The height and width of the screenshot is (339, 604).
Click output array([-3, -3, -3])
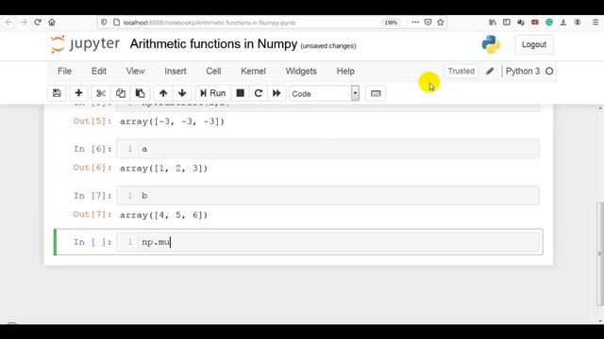point(172,121)
